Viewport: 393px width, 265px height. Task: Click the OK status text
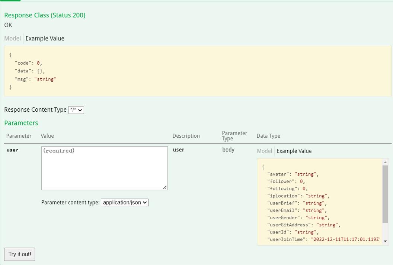pos(8,25)
